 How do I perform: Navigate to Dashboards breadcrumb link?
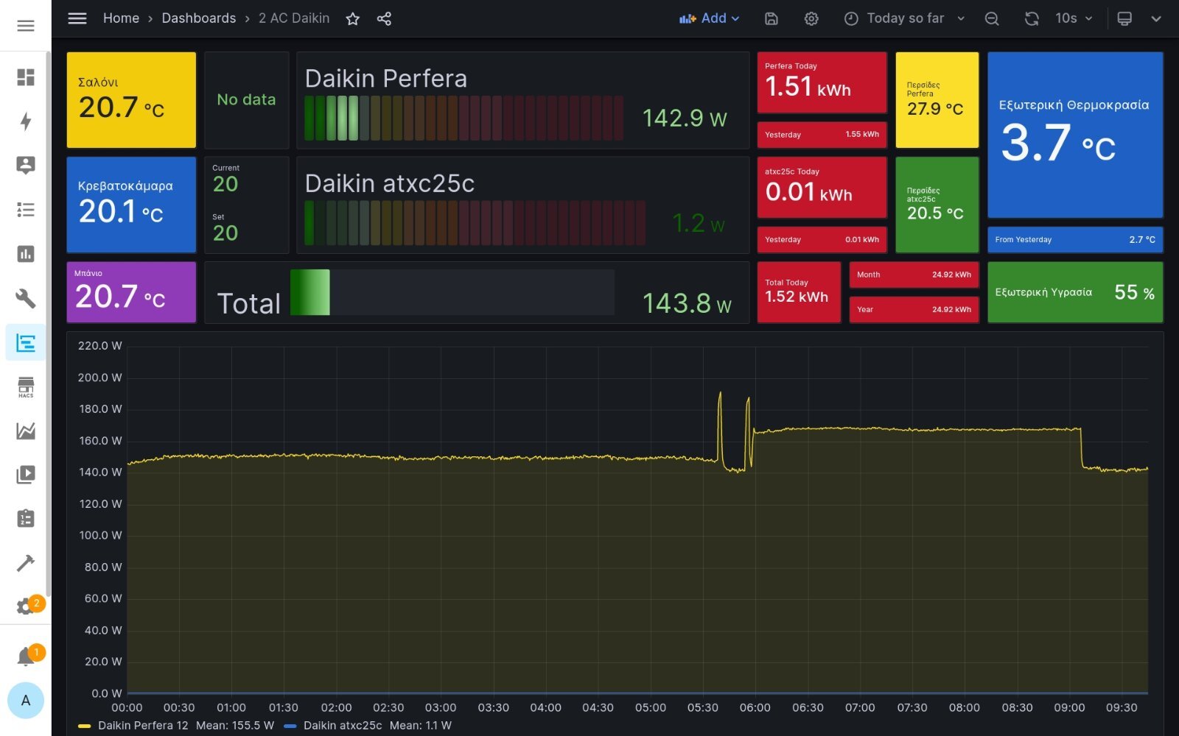[198, 18]
